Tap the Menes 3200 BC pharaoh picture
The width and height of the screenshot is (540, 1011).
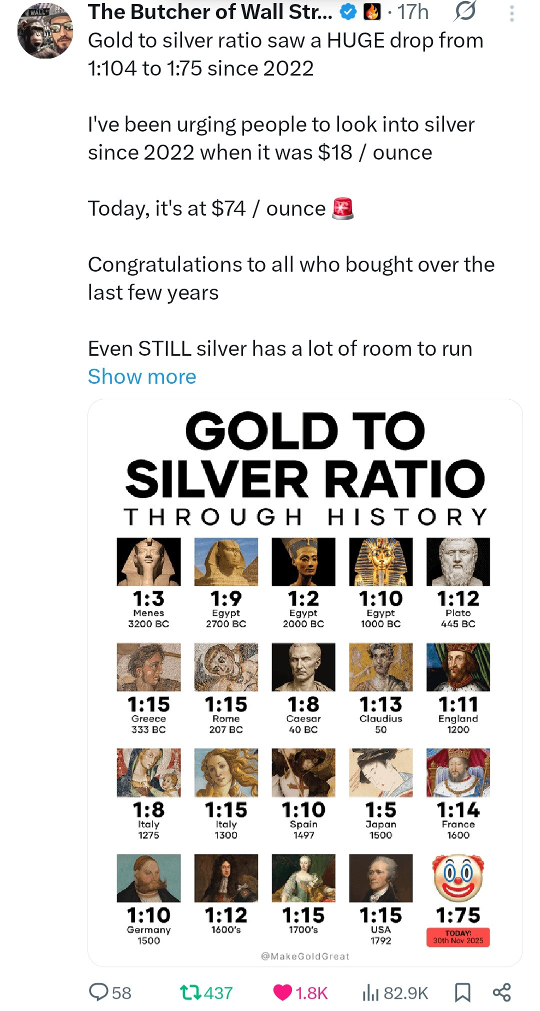(x=148, y=562)
